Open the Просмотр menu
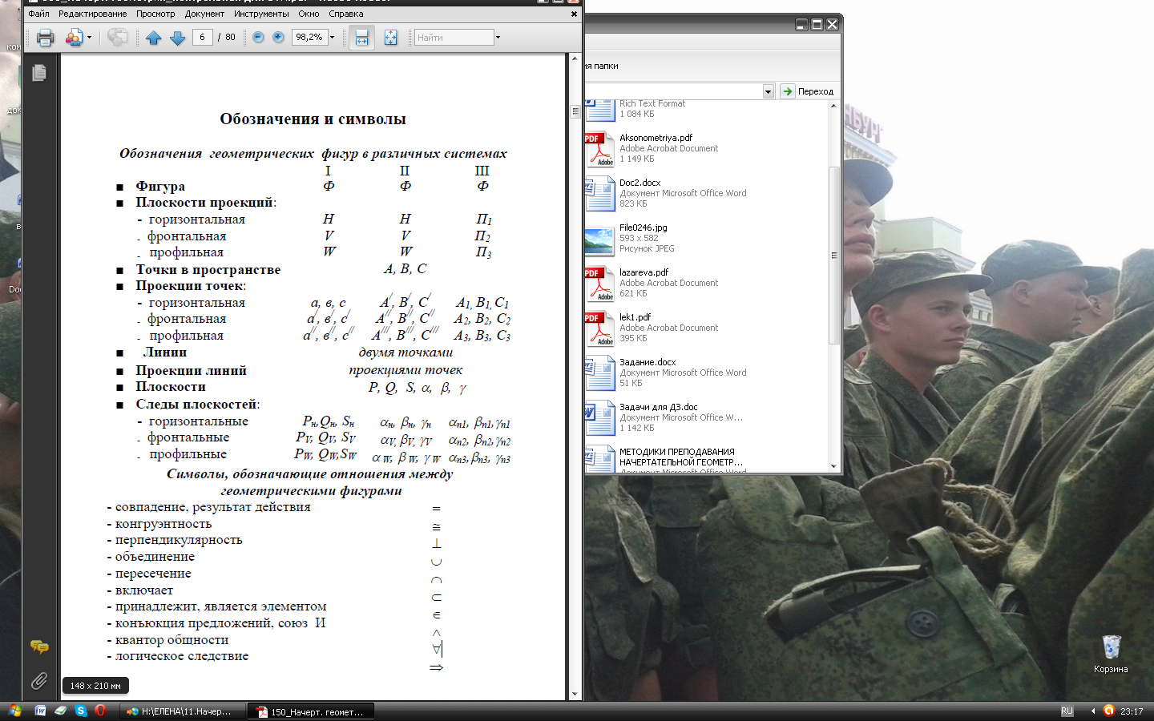 pos(155,14)
